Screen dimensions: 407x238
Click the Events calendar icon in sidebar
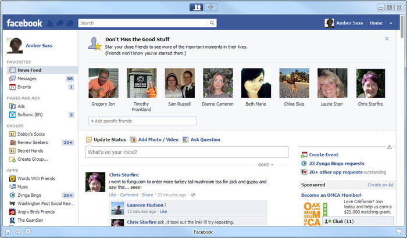pyautogui.click(x=12, y=87)
